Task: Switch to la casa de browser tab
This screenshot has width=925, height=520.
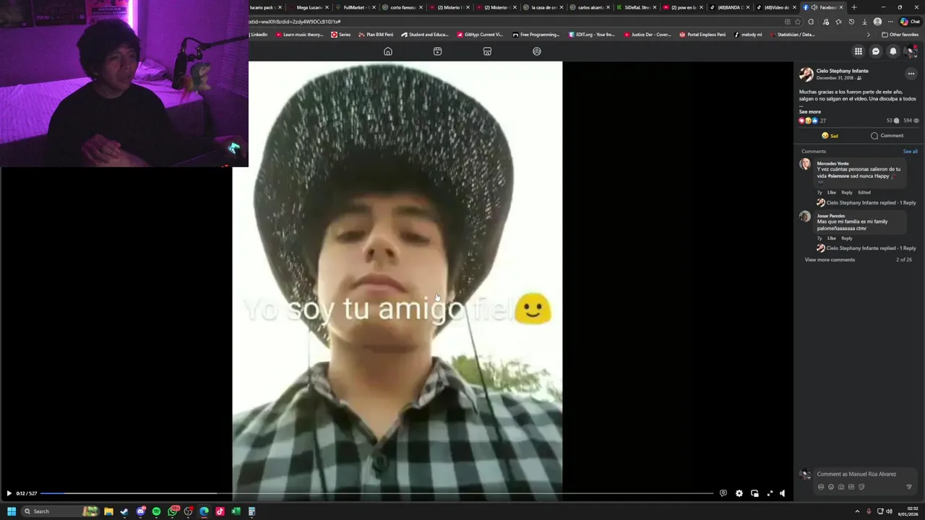Action: tap(543, 7)
